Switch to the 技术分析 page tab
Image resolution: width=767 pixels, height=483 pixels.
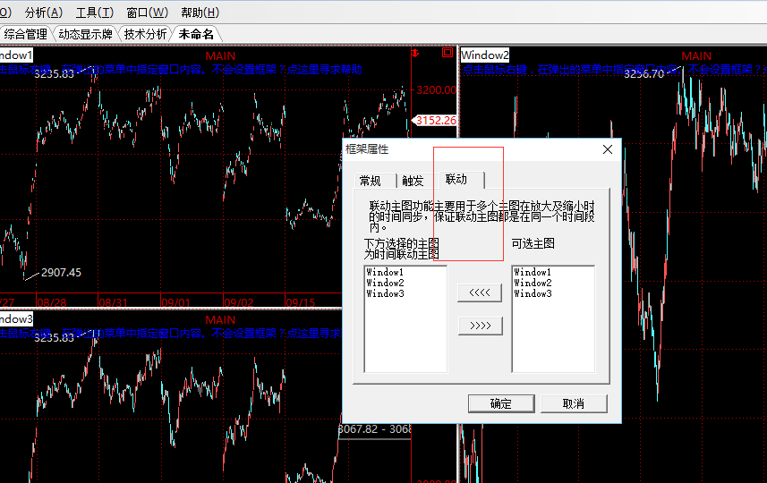pos(145,34)
